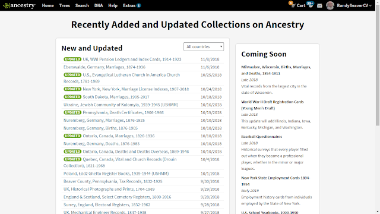Click New York State Employment Cards heading
Viewport: 380px width, 214px height.
pos(275,181)
